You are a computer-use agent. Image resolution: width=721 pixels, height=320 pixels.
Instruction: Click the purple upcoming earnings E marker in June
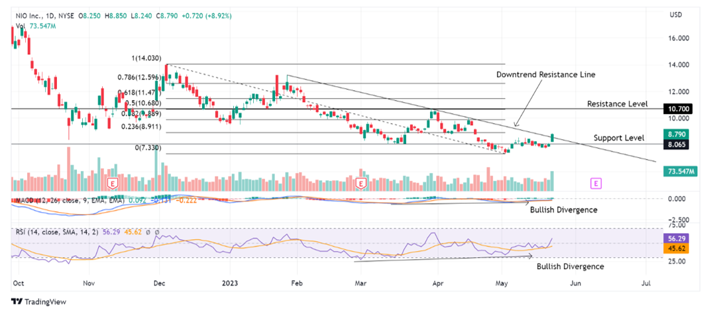(596, 184)
